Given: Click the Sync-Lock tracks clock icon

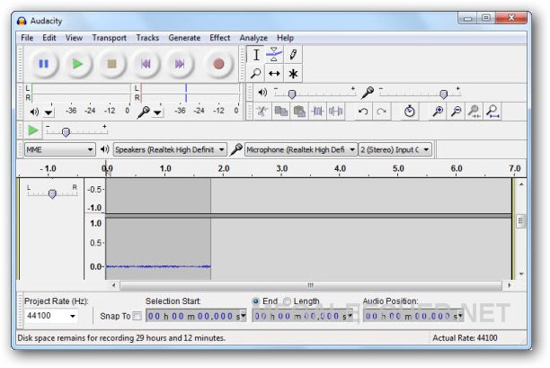Looking at the screenshot, I should 409,112.
